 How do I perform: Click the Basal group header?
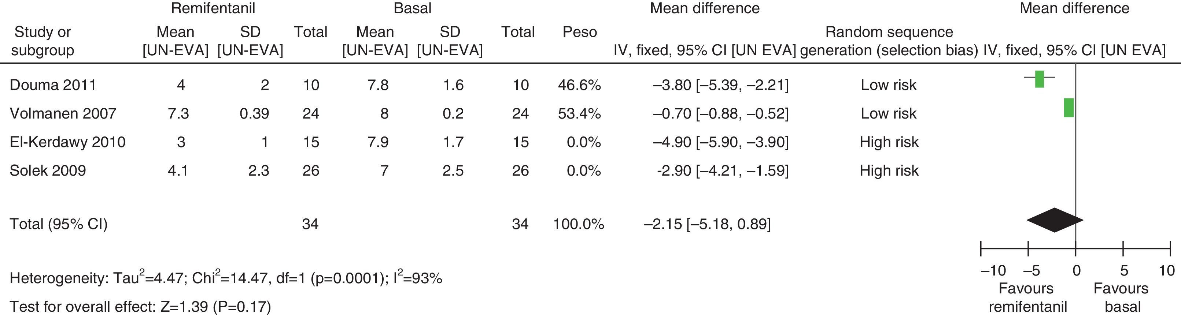tap(413, 8)
